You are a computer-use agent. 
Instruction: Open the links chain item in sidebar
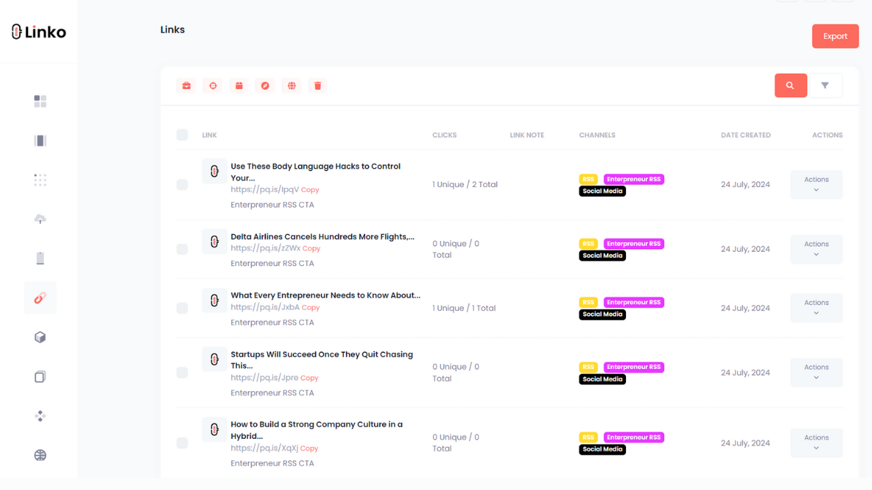[40, 298]
